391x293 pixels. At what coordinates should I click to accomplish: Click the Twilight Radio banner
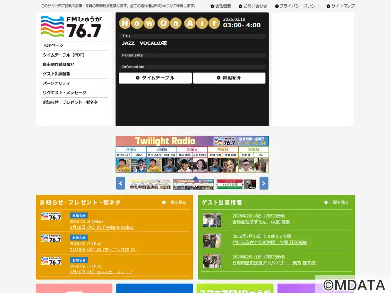tap(192, 154)
